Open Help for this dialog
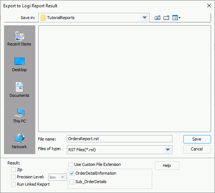Viewport: 215px width, 193px height. coord(167,165)
